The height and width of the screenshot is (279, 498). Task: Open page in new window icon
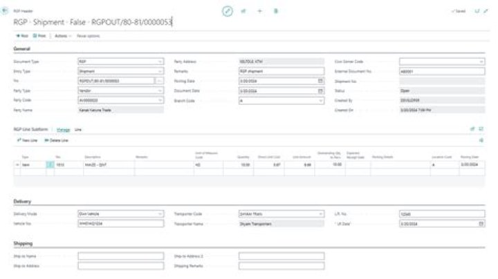point(477,11)
